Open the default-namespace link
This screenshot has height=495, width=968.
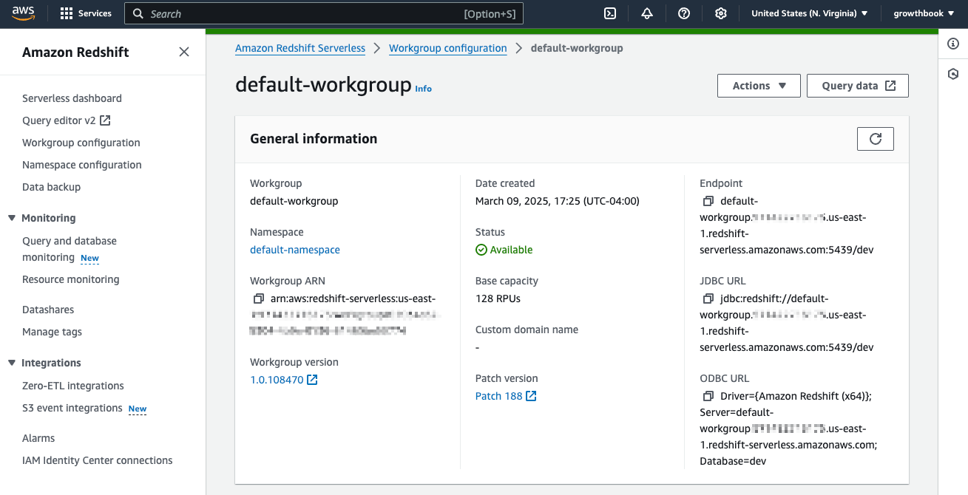(295, 250)
